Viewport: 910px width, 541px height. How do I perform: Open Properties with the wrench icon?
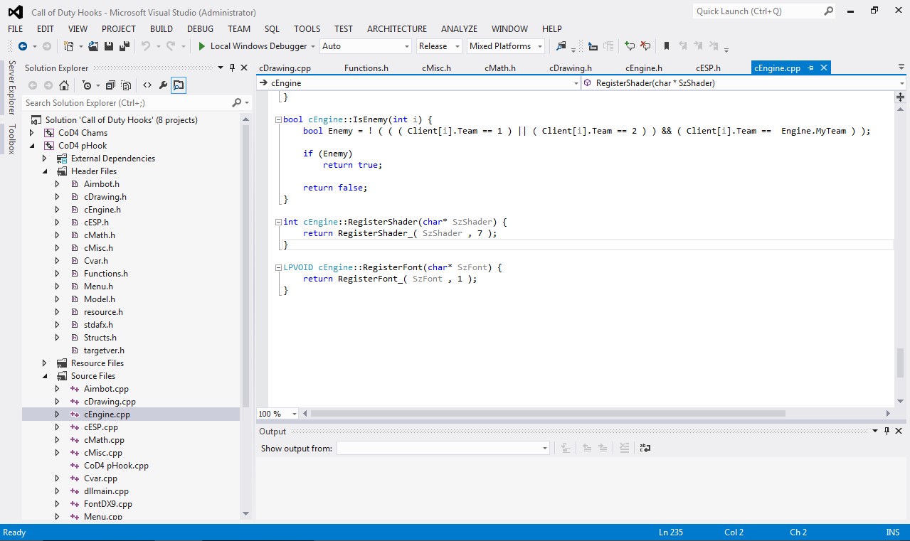point(163,85)
